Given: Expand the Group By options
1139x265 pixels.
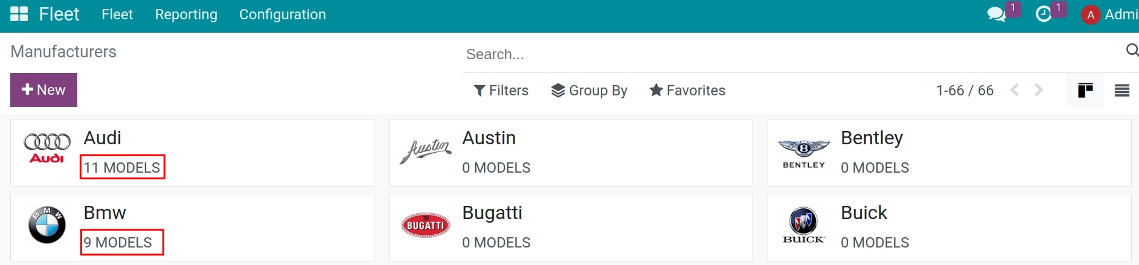Looking at the screenshot, I should coord(589,91).
